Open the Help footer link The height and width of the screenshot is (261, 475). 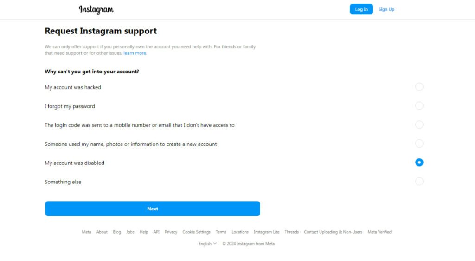(144, 232)
